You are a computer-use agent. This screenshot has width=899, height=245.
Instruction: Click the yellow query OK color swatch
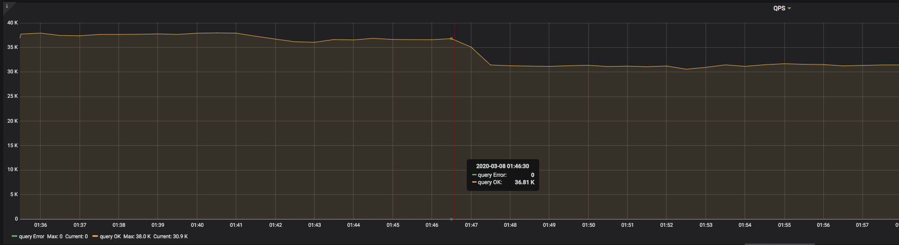point(95,237)
